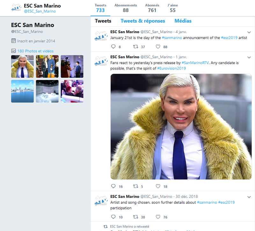Click @ESC_San_Marino handle in sidebar
The height and width of the screenshot is (231, 255).
point(27,32)
